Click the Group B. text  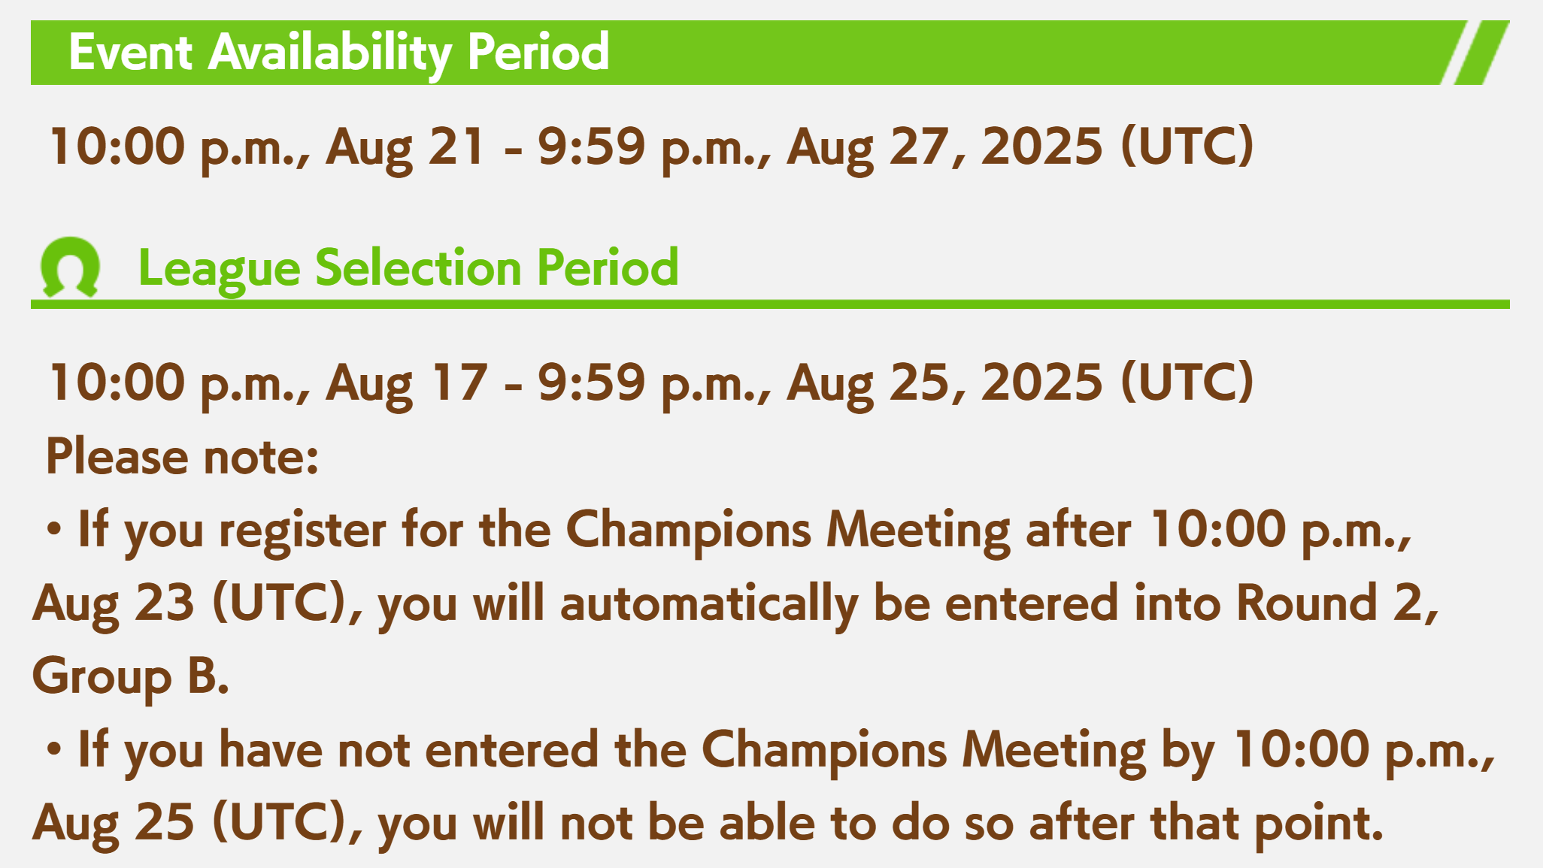(x=130, y=676)
